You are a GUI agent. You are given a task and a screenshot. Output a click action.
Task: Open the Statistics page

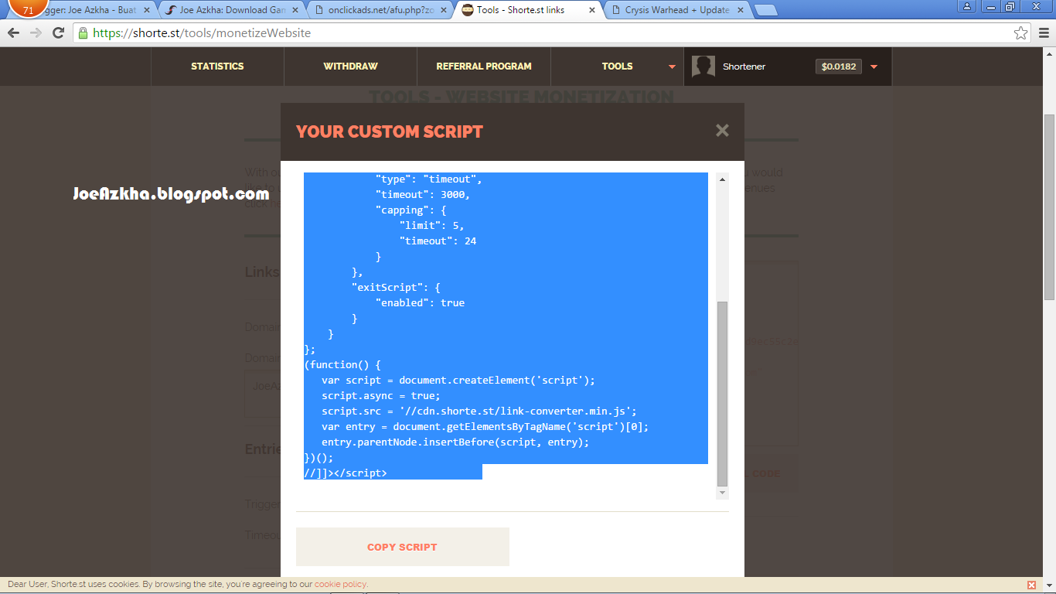coord(217,67)
